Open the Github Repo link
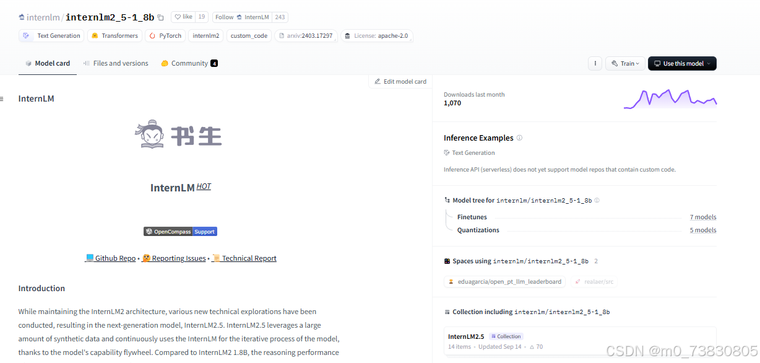This screenshot has width=760, height=363. (x=110, y=258)
